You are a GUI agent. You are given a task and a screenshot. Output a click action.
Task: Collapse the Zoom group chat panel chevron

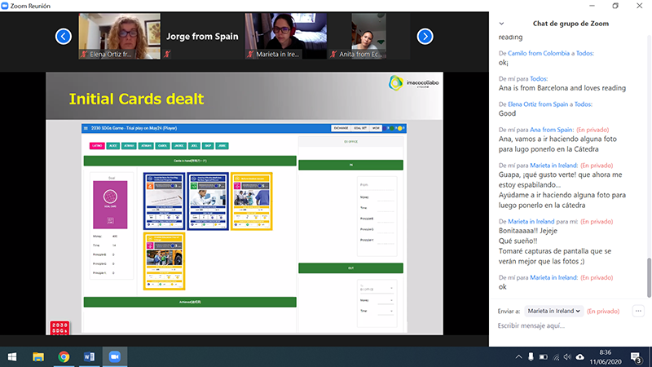500,23
